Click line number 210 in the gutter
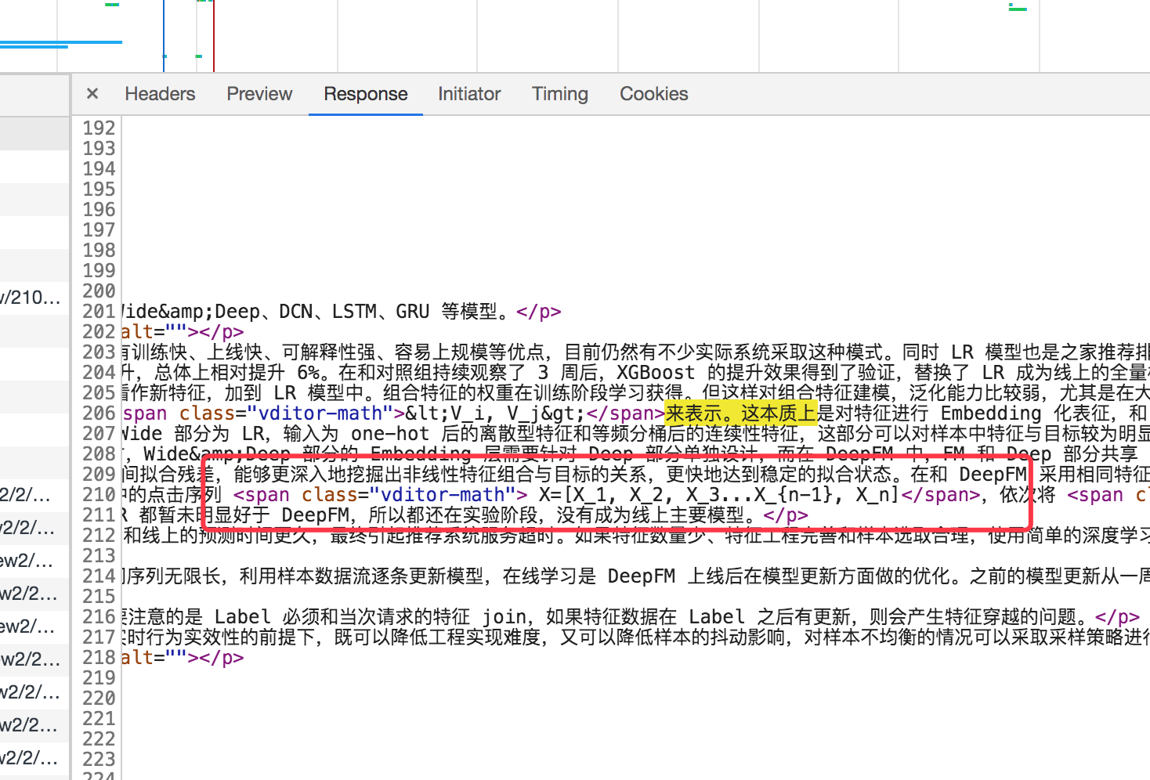Viewport: 1150px width, 780px height. click(x=99, y=495)
